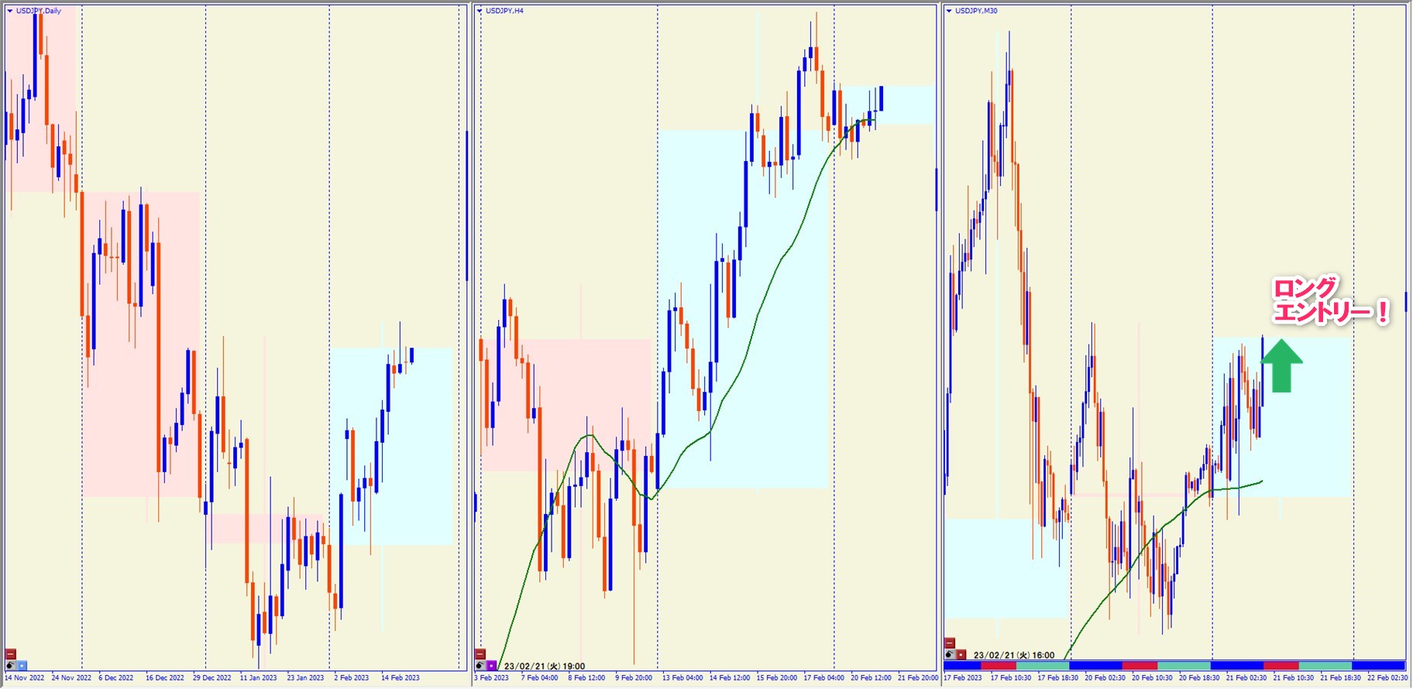
Task: Expand the USDJPY,M30 chart title arrow
Action: (x=950, y=11)
